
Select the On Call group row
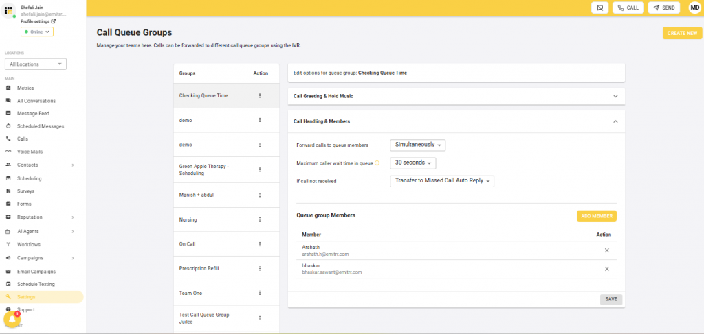coord(226,244)
